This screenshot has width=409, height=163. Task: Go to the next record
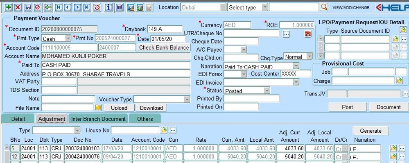[x=77, y=7]
